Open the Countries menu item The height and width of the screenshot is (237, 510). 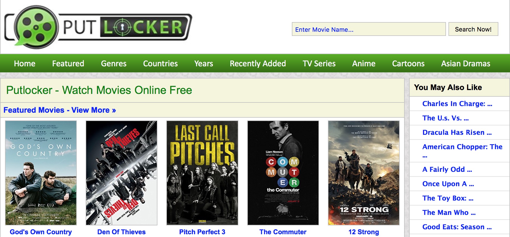(x=160, y=64)
